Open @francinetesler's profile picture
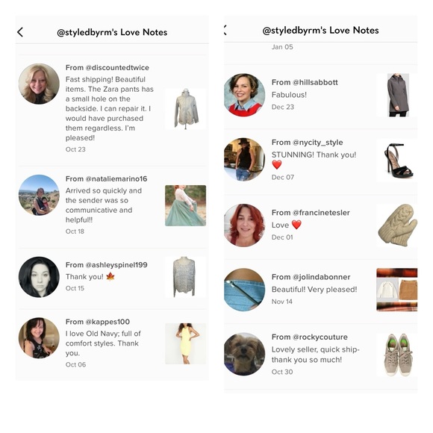This screenshot has width=433, height=433. [x=244, y=225]
